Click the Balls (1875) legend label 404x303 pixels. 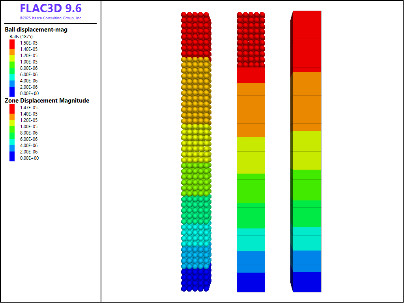pos(21,37)
